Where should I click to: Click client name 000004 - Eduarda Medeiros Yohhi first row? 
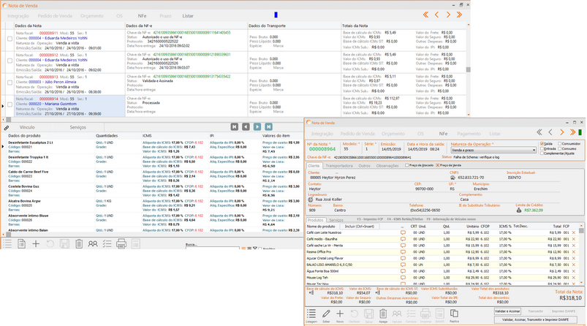click(58, 38)
